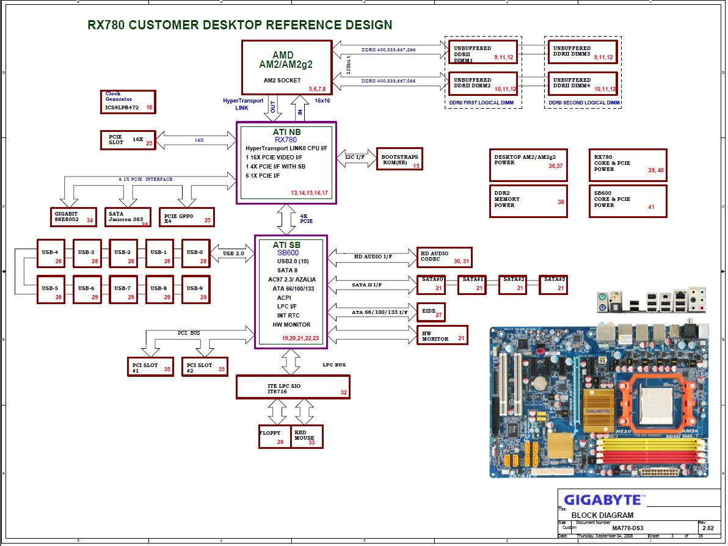The image size is (728, 546).
Task: Click the AMD AM2/AM2g2 socket block
Action: [x=287, y=67]
